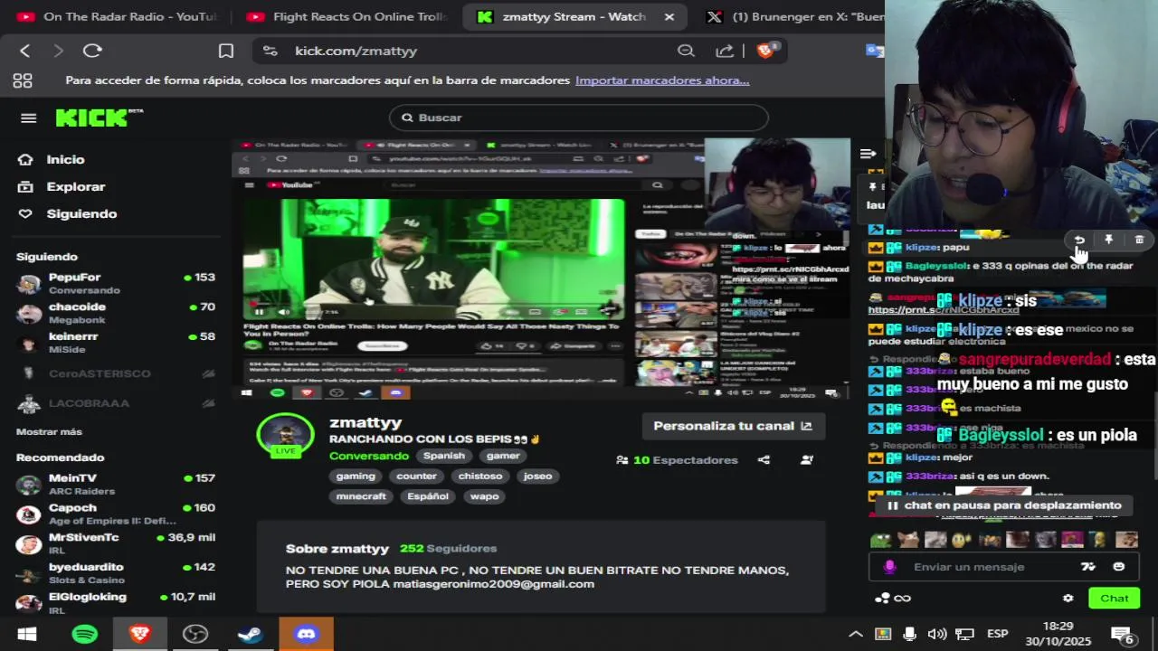Click the gamer tag
The image size is (1158, 651).
503,456
